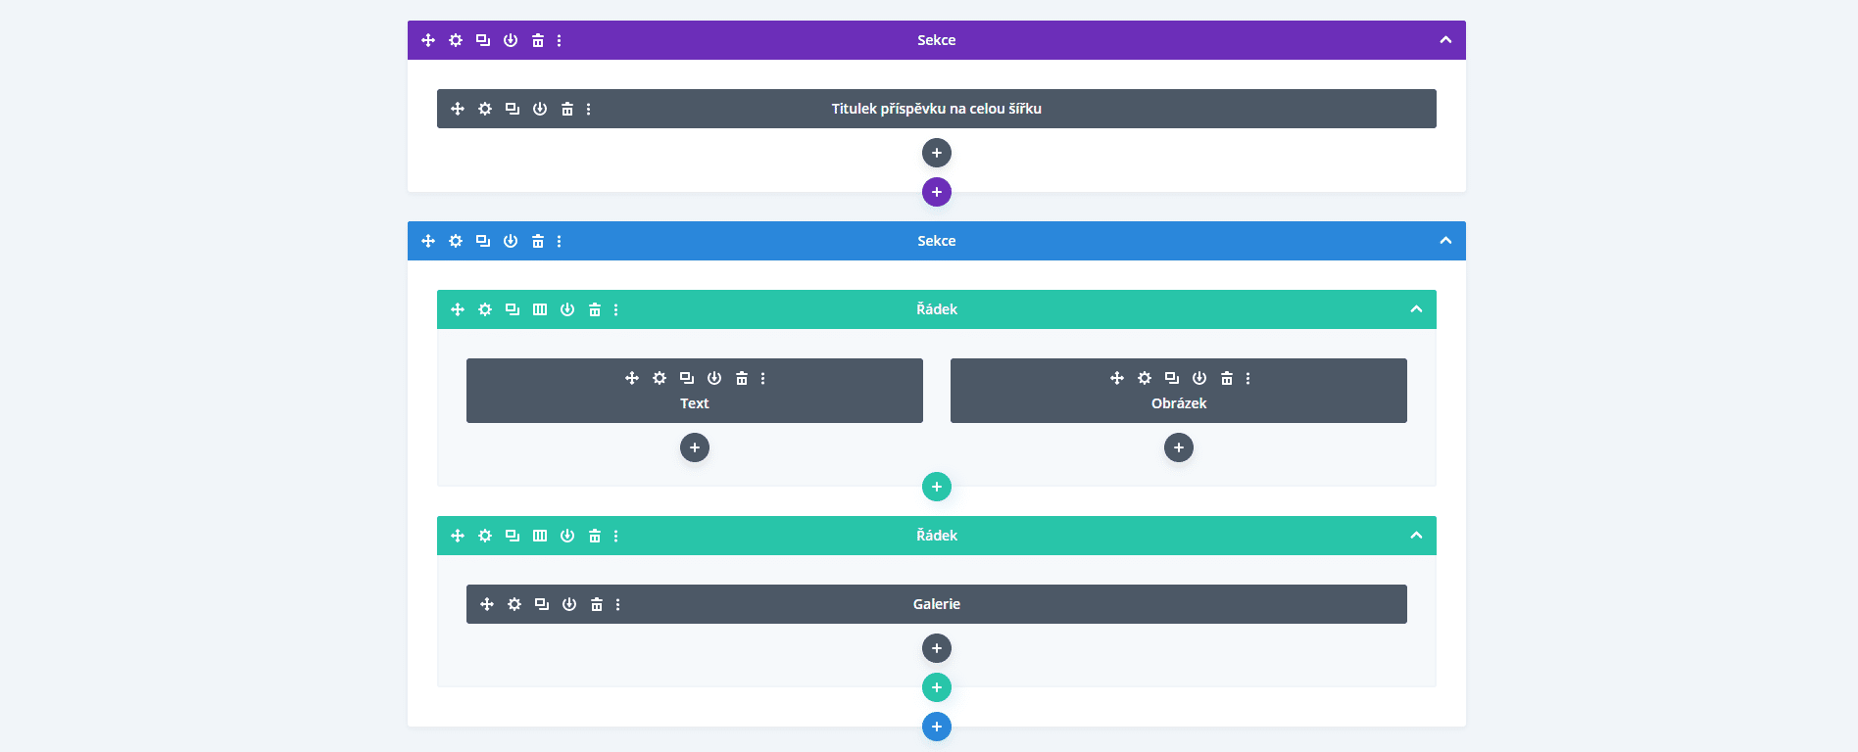The height and width of the screenshot is (752, 1858).
Task: Open more options on purple Sekce
Action: [560, 40]
